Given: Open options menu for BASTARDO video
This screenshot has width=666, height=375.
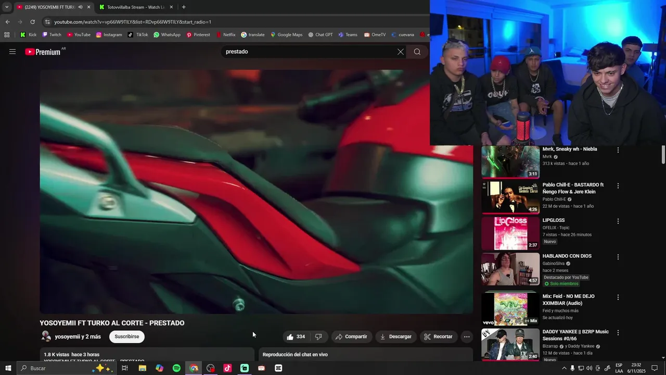Looking at the screenshot, I should pyautogui.click(x=618, y=185).
